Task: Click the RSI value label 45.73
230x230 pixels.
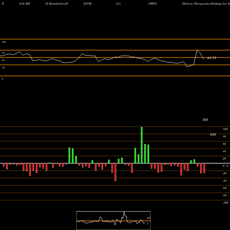Action: (212, 58)
